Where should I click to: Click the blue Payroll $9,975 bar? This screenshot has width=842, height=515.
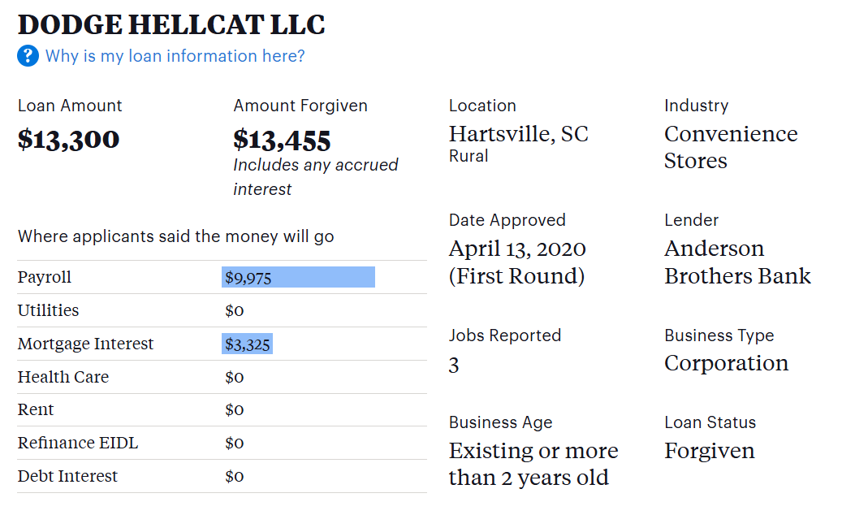(x=298, y=278)
